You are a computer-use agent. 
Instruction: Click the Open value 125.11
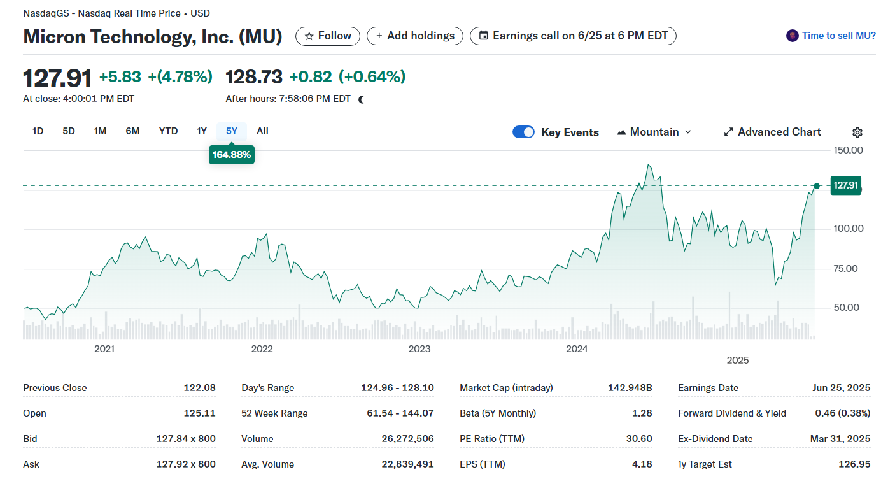[x=200, y=413]
